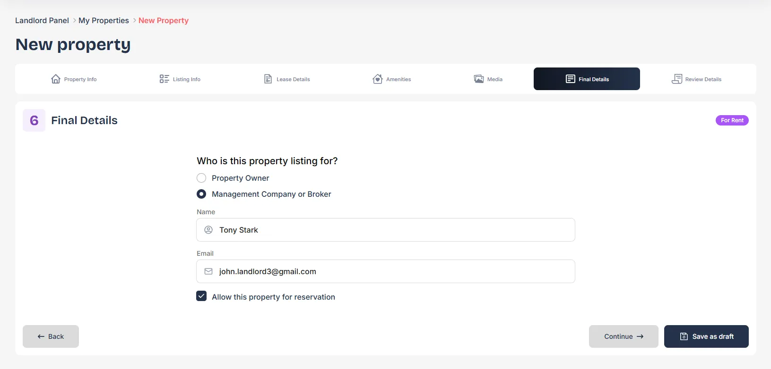Click the user icon in Name field

pos(208,230)
